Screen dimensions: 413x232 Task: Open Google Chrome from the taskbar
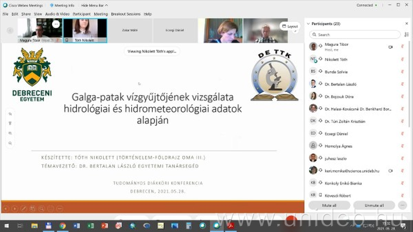click(x=62, y=226)
